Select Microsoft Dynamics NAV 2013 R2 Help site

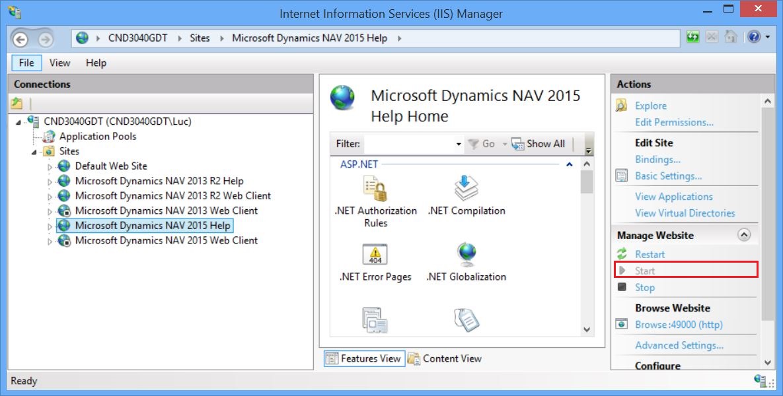coord(159,181)
